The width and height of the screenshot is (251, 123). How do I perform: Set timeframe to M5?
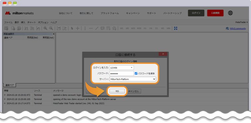point(127,28)
